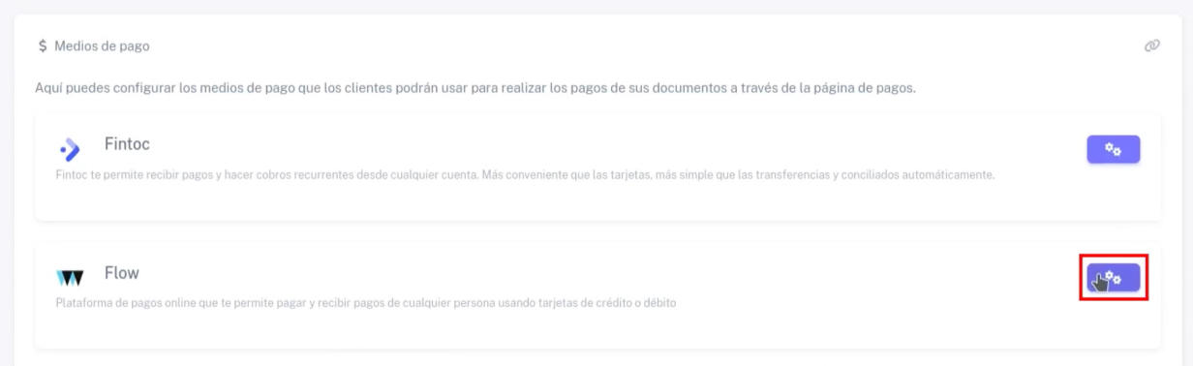Open Fintoc configuration gears button
Image resolution: width=1193 pixels, height=366 pixels.
pyautogui.click(x=1113, y=149)
